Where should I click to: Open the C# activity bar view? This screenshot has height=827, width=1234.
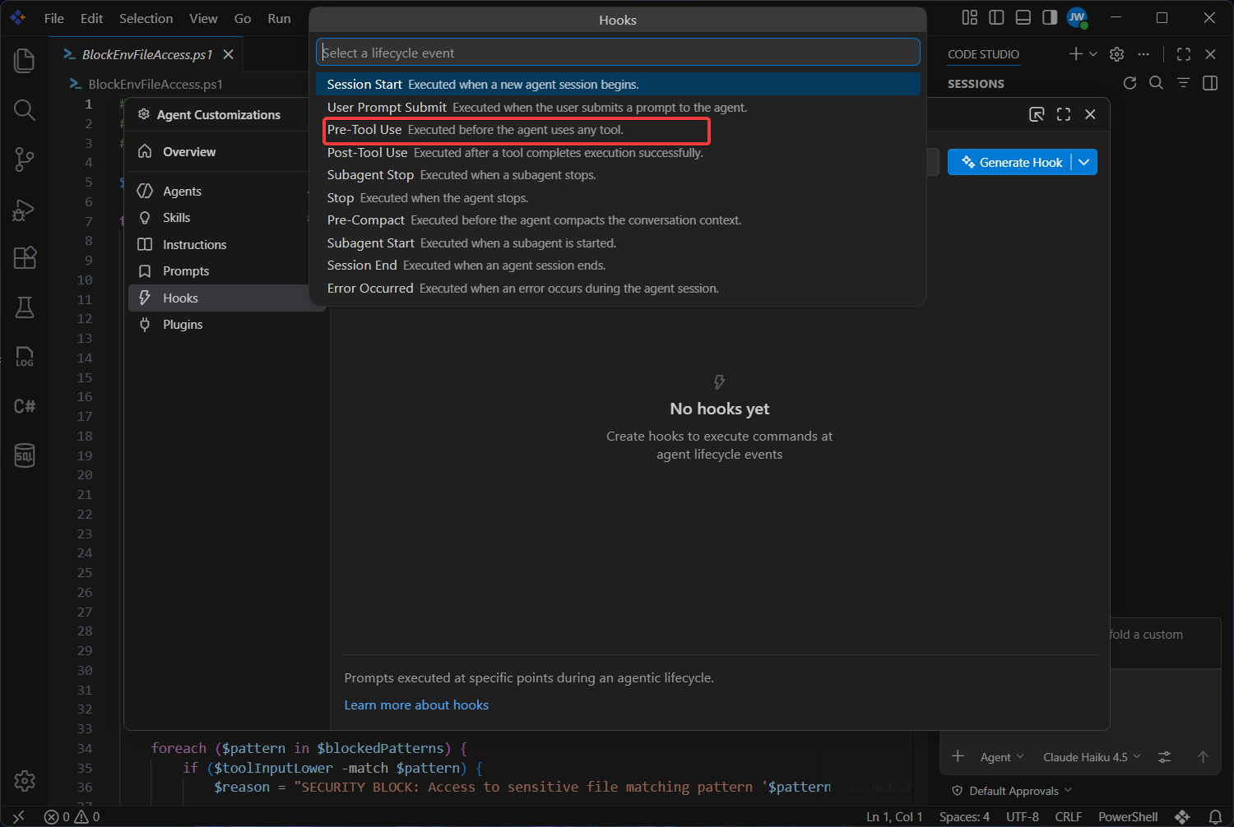[25, 406]
